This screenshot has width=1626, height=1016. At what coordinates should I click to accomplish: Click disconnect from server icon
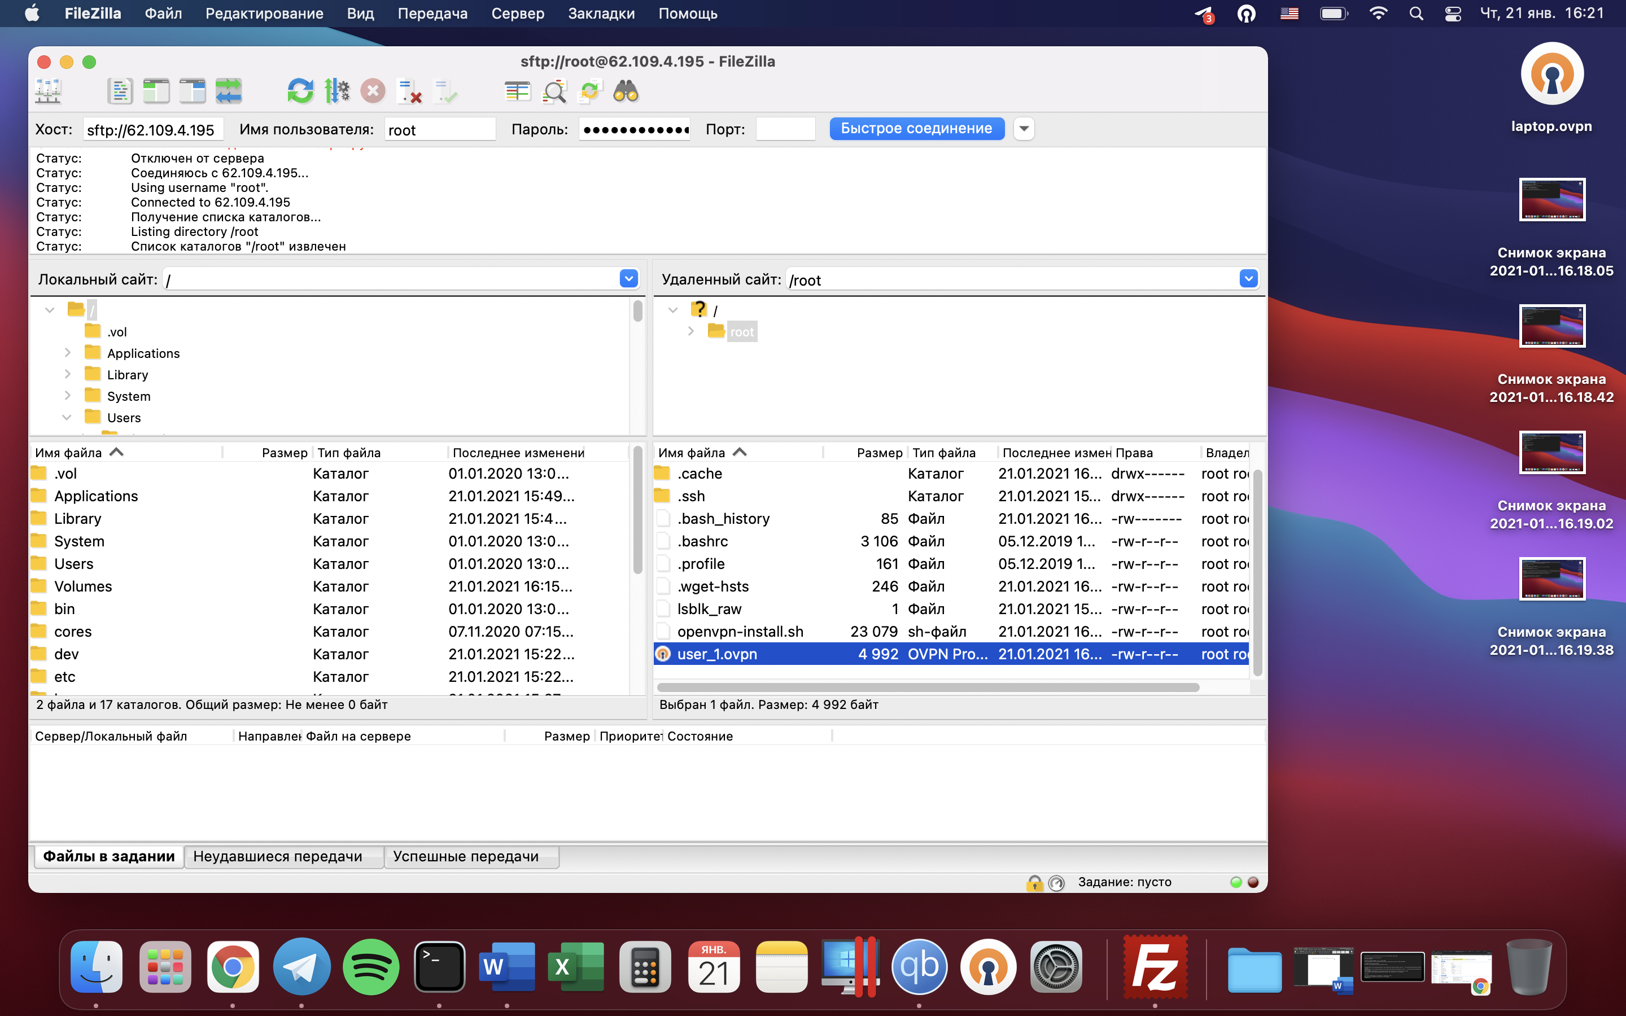point(409,91)
